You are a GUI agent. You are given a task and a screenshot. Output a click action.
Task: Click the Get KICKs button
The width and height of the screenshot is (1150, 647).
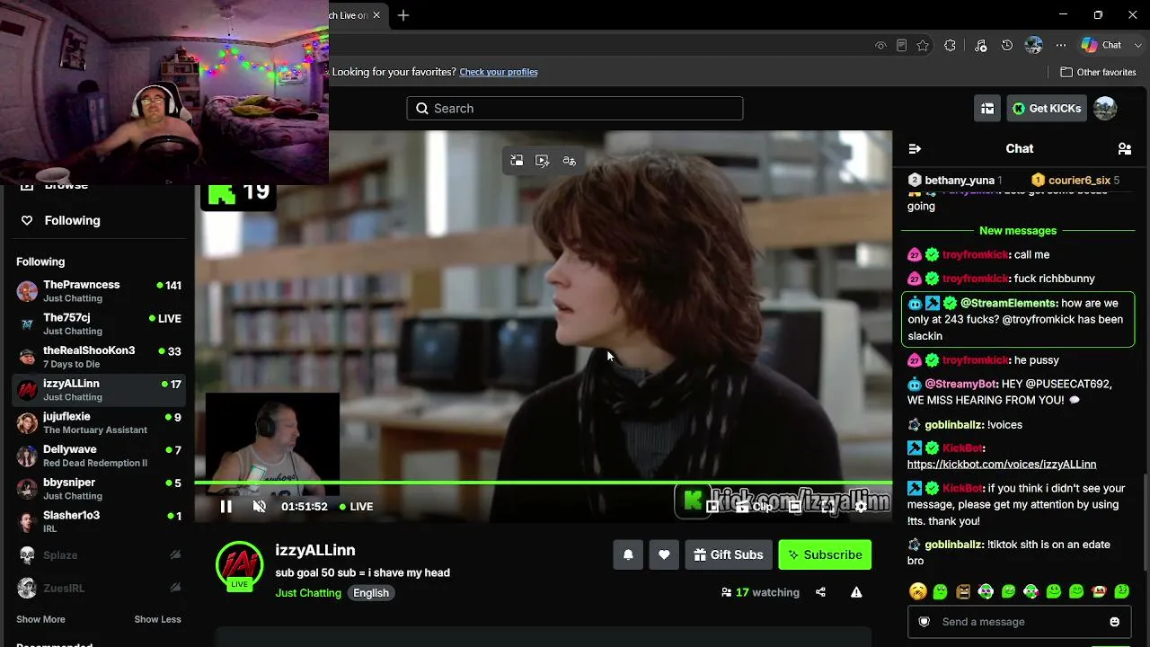[x=1047, y=109]
